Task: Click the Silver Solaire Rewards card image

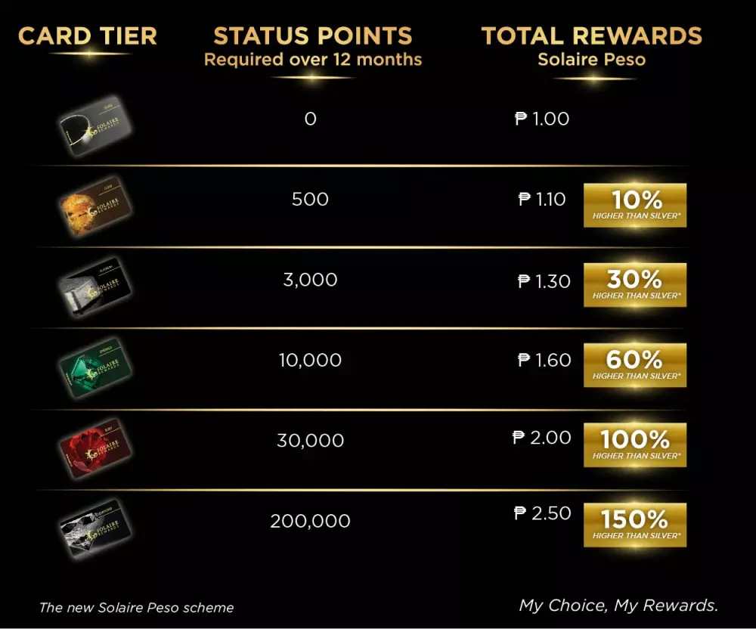Action: click(x=94, y=125)
